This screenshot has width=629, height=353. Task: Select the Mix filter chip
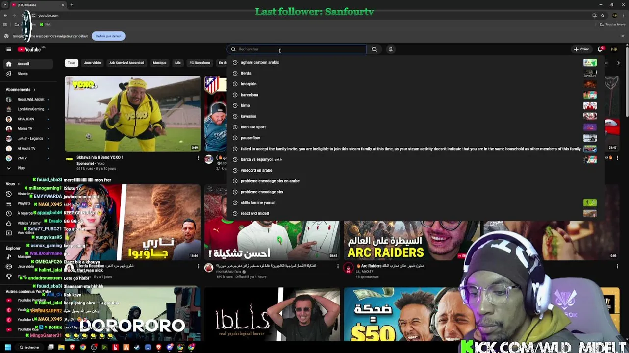tap(178, 63)
